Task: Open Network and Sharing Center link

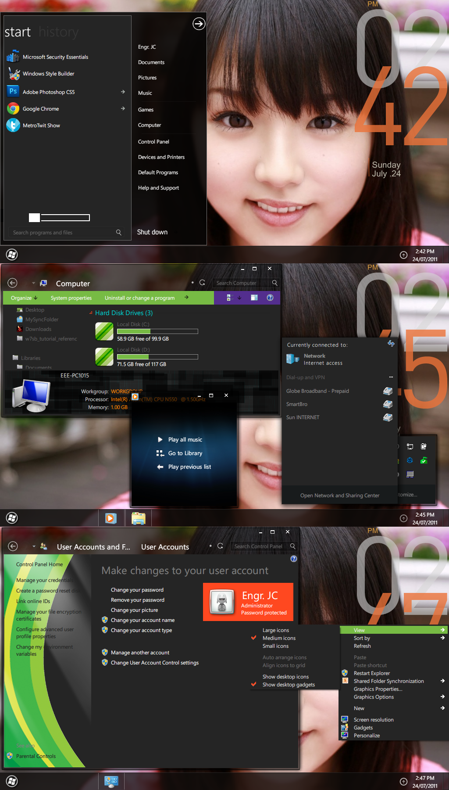Action: click(x=340, y=496)
